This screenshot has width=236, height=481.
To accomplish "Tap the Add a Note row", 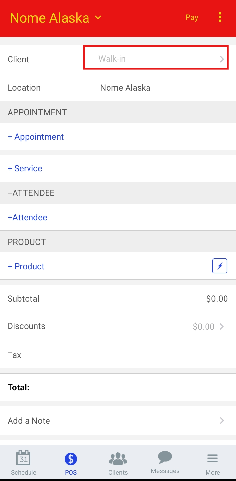I will [x=118, y=420].
